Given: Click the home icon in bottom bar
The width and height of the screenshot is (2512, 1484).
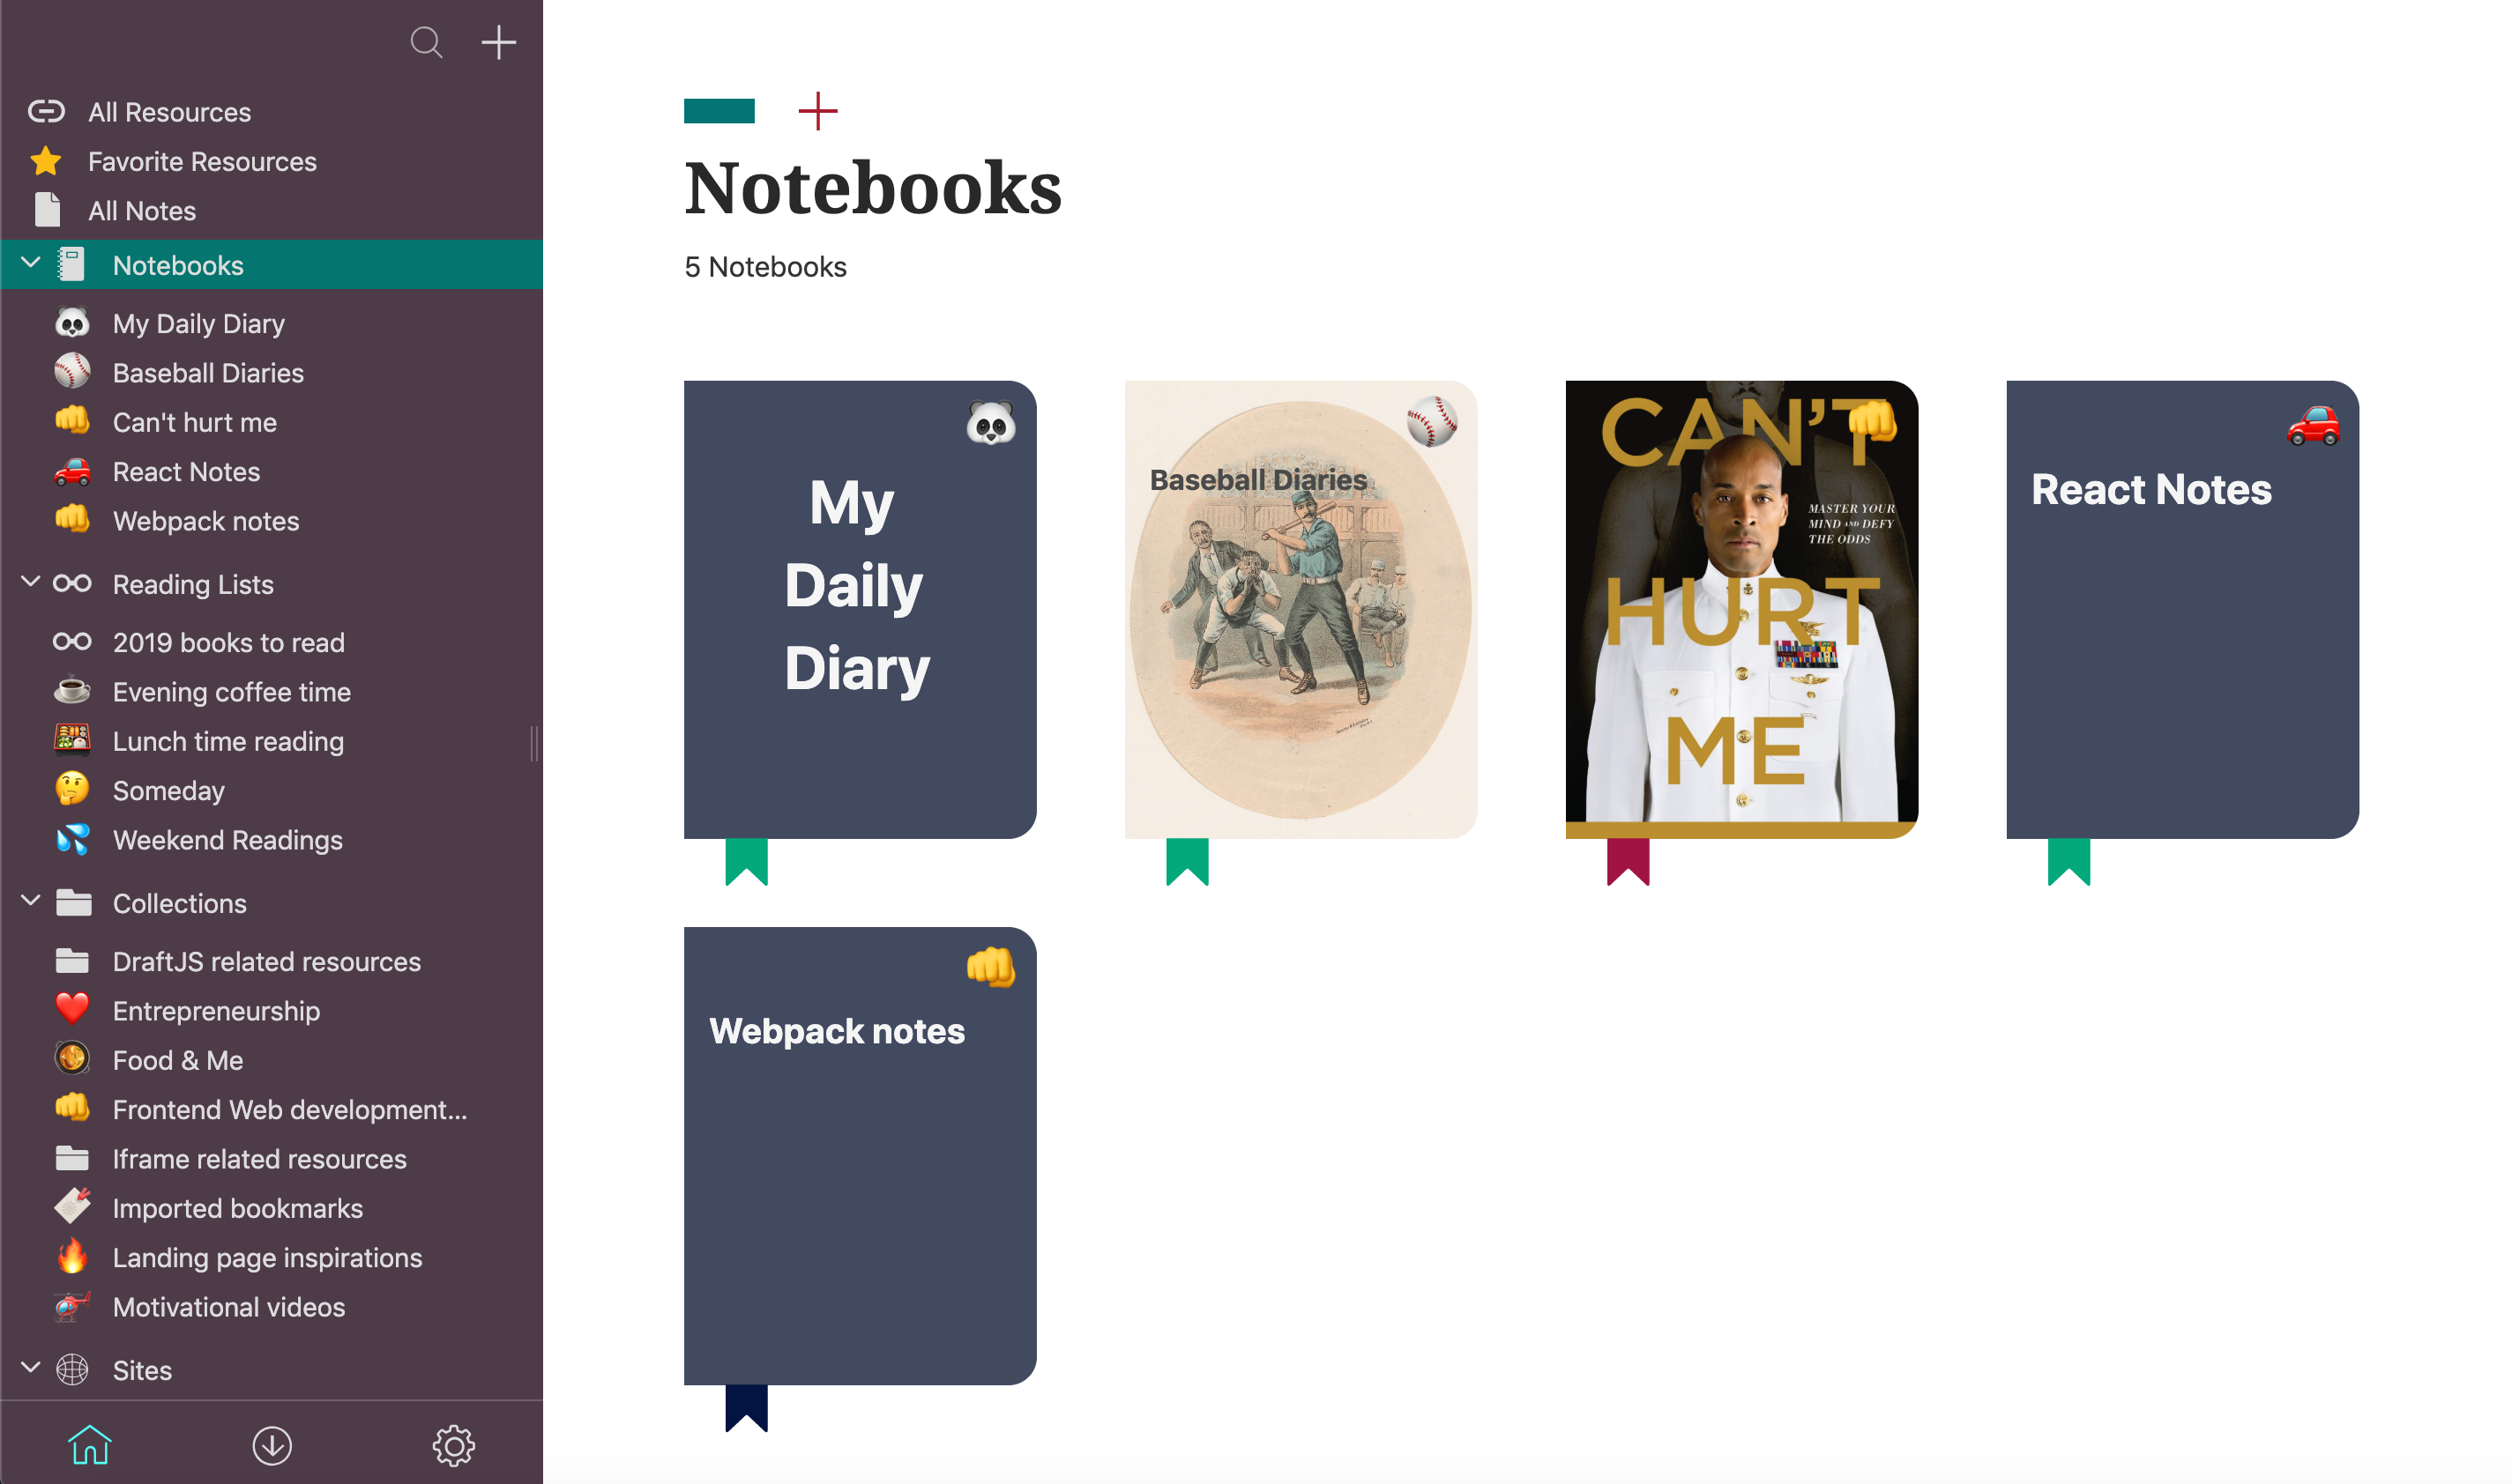Looking at the screenshot, I should point(90,1444).
